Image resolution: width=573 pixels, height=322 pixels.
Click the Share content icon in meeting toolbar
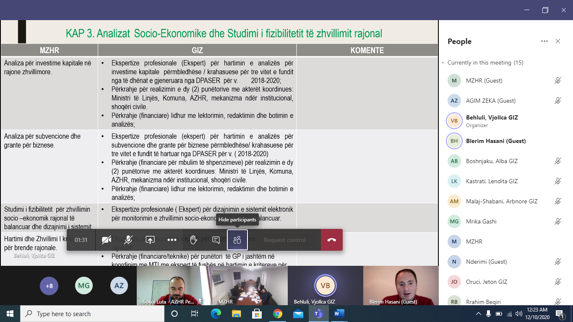pyautogui.click(x=150, y=240)
